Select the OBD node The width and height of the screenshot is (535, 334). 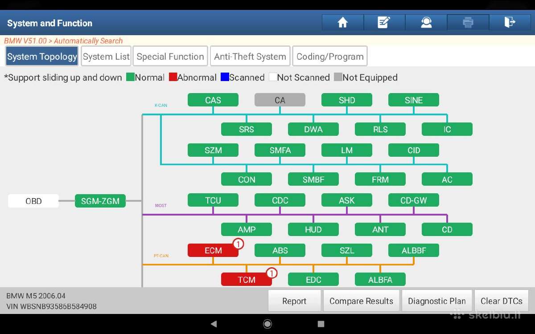click(33, 201)
